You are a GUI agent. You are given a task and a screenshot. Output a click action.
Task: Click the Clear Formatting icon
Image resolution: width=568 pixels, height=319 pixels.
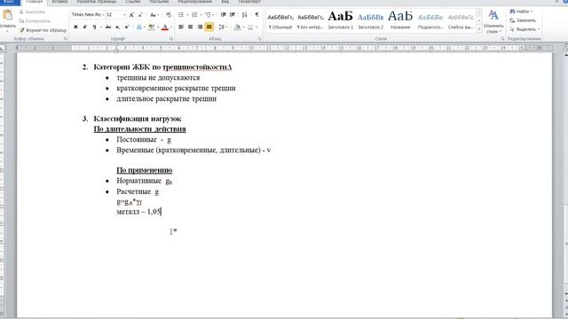(x=169, y=15)
